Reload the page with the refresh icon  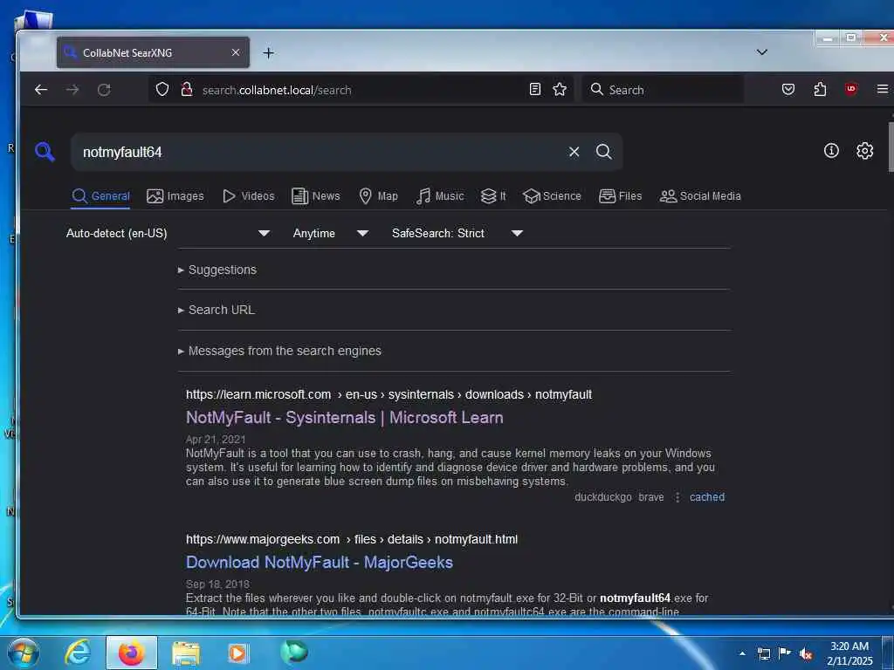(x=104, y=90)
